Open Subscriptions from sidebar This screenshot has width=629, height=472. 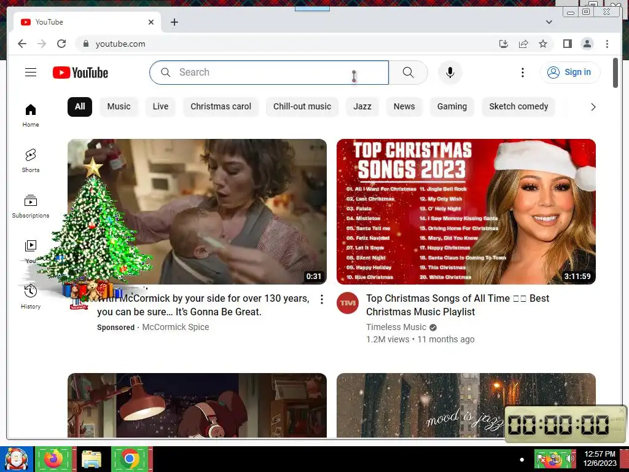[x=31, y=206]
